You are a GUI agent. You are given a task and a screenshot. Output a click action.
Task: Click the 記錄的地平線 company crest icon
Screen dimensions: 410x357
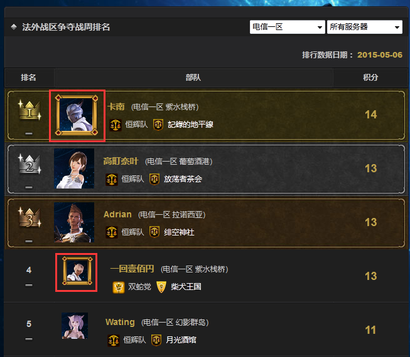pos(158,125)
